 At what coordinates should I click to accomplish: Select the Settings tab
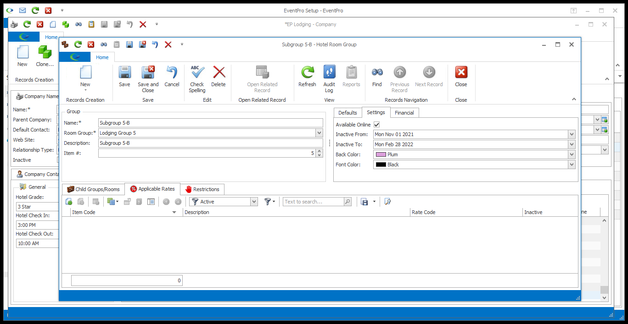click(376, 112)
